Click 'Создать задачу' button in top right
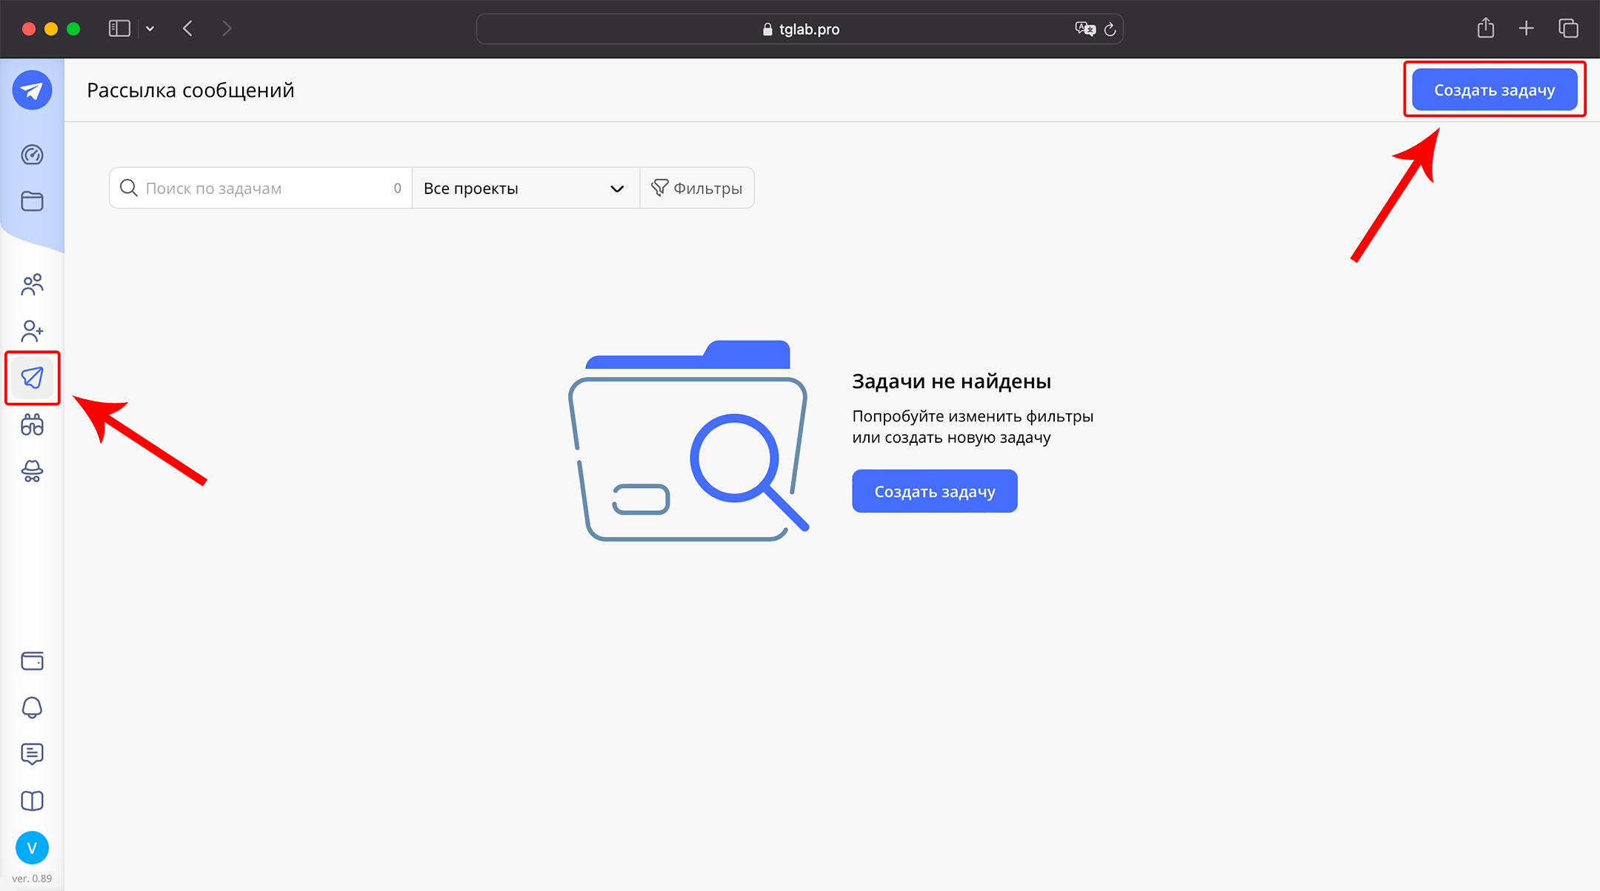 [x=1494, y=90]
